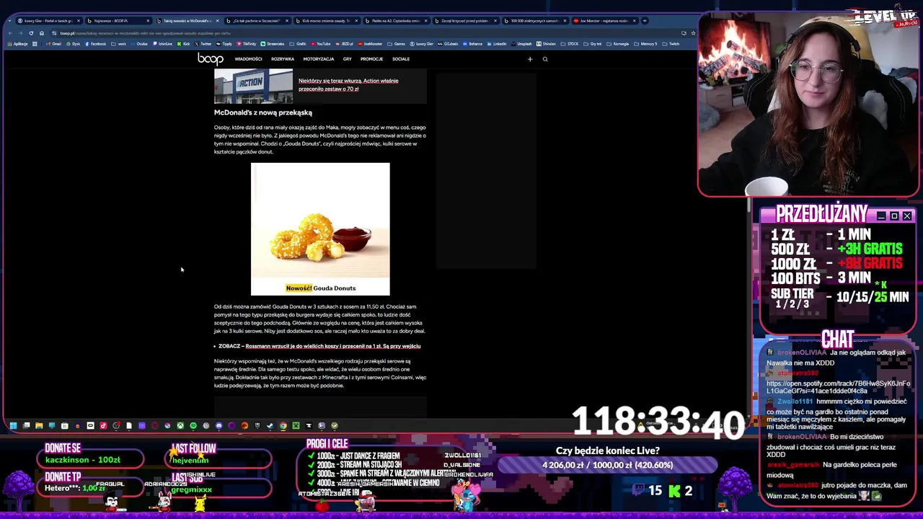
Task: Open the Memory 5 bookmarks folder
Action: [646, 44]
